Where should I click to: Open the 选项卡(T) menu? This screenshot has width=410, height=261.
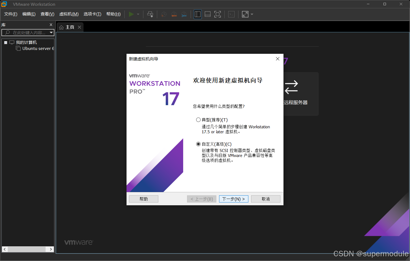pos(93,14)
